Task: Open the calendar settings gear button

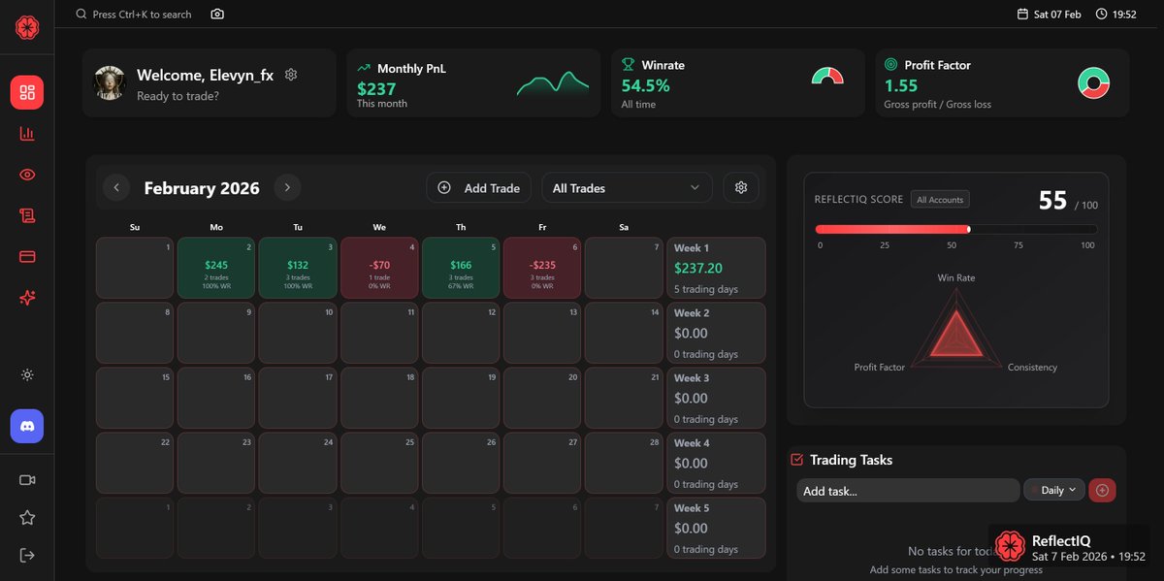Action: click(741, 188)
